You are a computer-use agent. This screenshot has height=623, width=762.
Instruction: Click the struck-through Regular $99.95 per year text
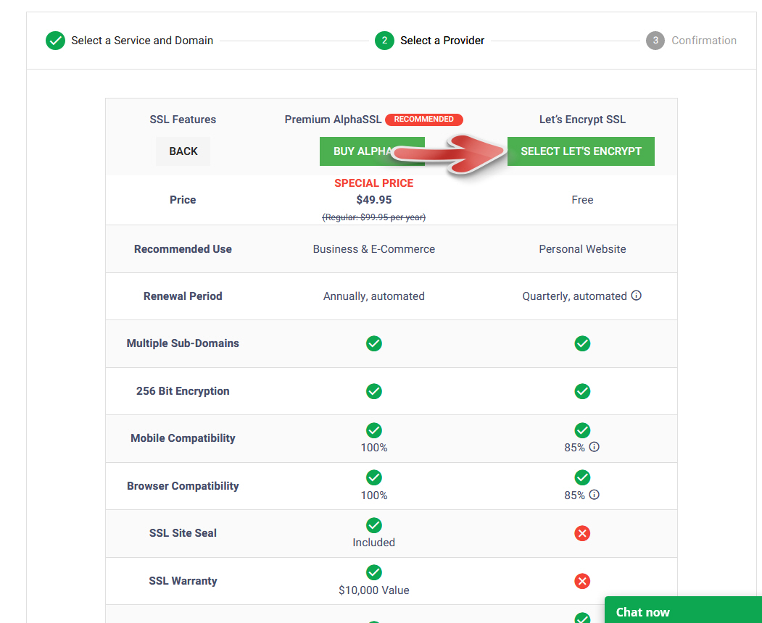[x=373, y=217]
